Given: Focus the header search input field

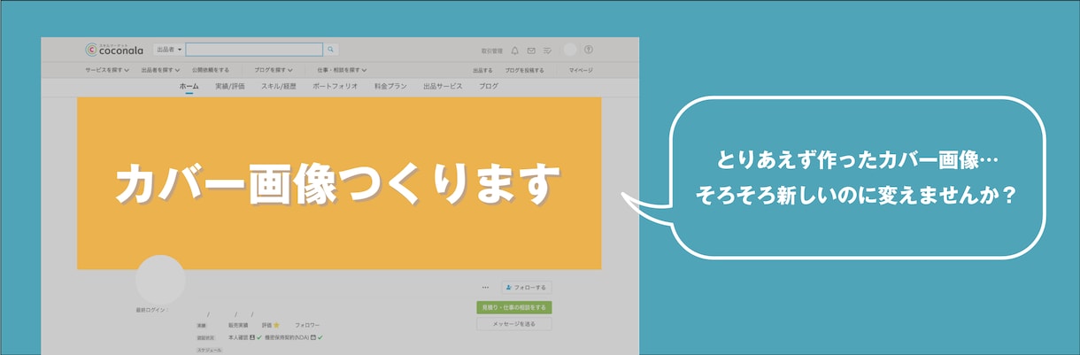Looking at the screenshot, I should click(x=254, y=50).
